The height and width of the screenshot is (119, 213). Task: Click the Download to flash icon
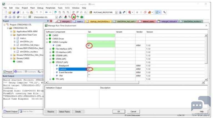point(30,17)
